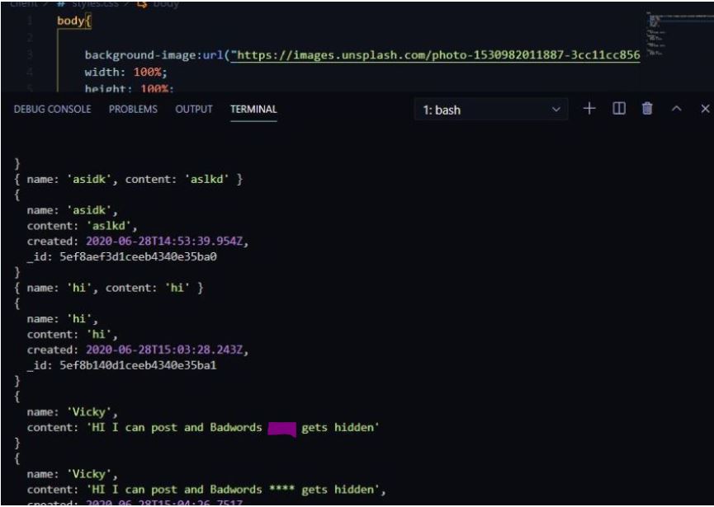
Task: Maximize panel with the up chevron
Action: [677, 108]
